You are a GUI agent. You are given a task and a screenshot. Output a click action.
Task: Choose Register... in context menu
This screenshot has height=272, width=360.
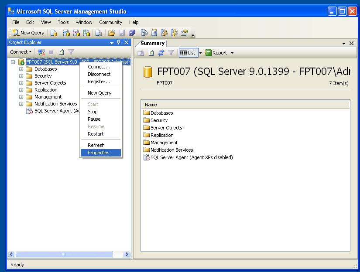(100, 82)
